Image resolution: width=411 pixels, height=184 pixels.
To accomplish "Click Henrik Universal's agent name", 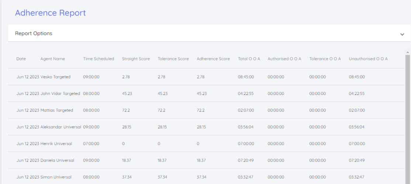I will point(56,144).
